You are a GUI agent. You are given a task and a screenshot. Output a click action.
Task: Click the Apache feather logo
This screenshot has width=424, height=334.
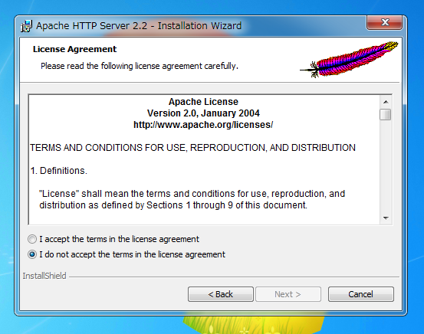pyautogui.click(x=349, y=60)
